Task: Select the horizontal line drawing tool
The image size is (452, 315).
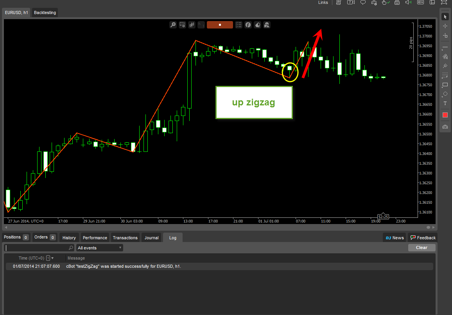Action: click(445, 48)
